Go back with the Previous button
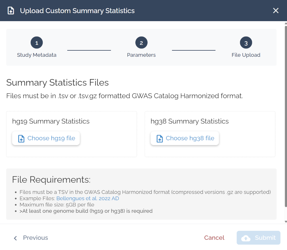 [35, 238]
